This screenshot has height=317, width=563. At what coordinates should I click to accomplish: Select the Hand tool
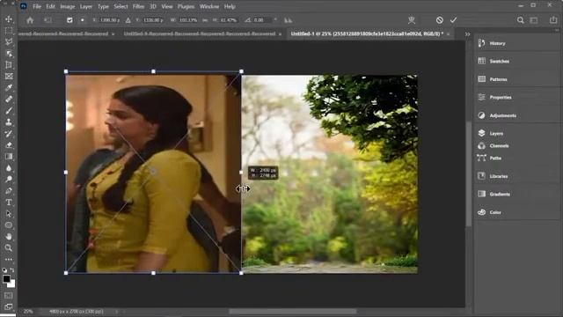(9, 237)
